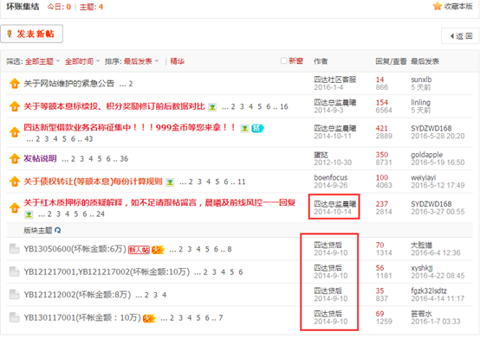Screen dimensions: 480x338
Task: Click the 新人帖 badge on YB13050600 thread
Action: (139, 250)
